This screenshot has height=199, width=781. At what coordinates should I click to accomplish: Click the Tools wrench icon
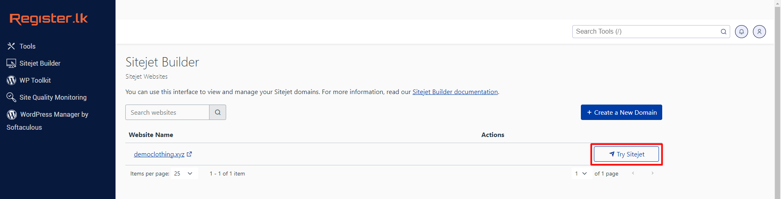point(11,46)
